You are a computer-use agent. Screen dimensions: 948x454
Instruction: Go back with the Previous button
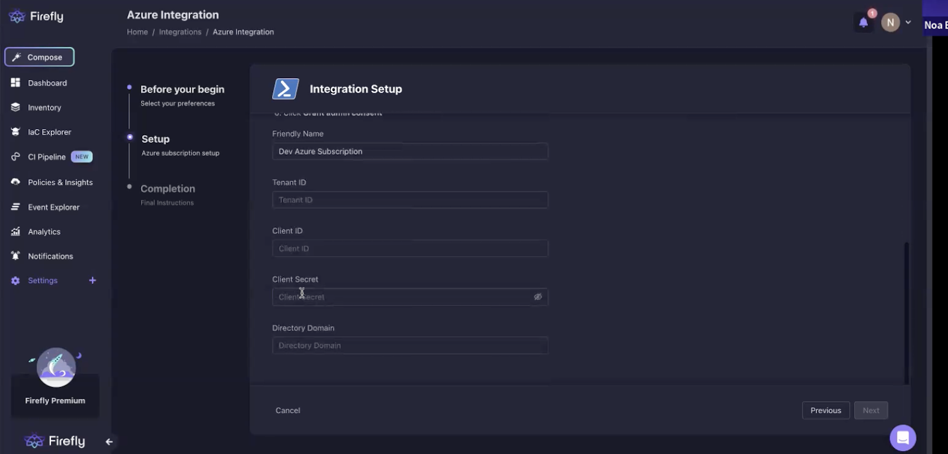(x=825, y=410)
